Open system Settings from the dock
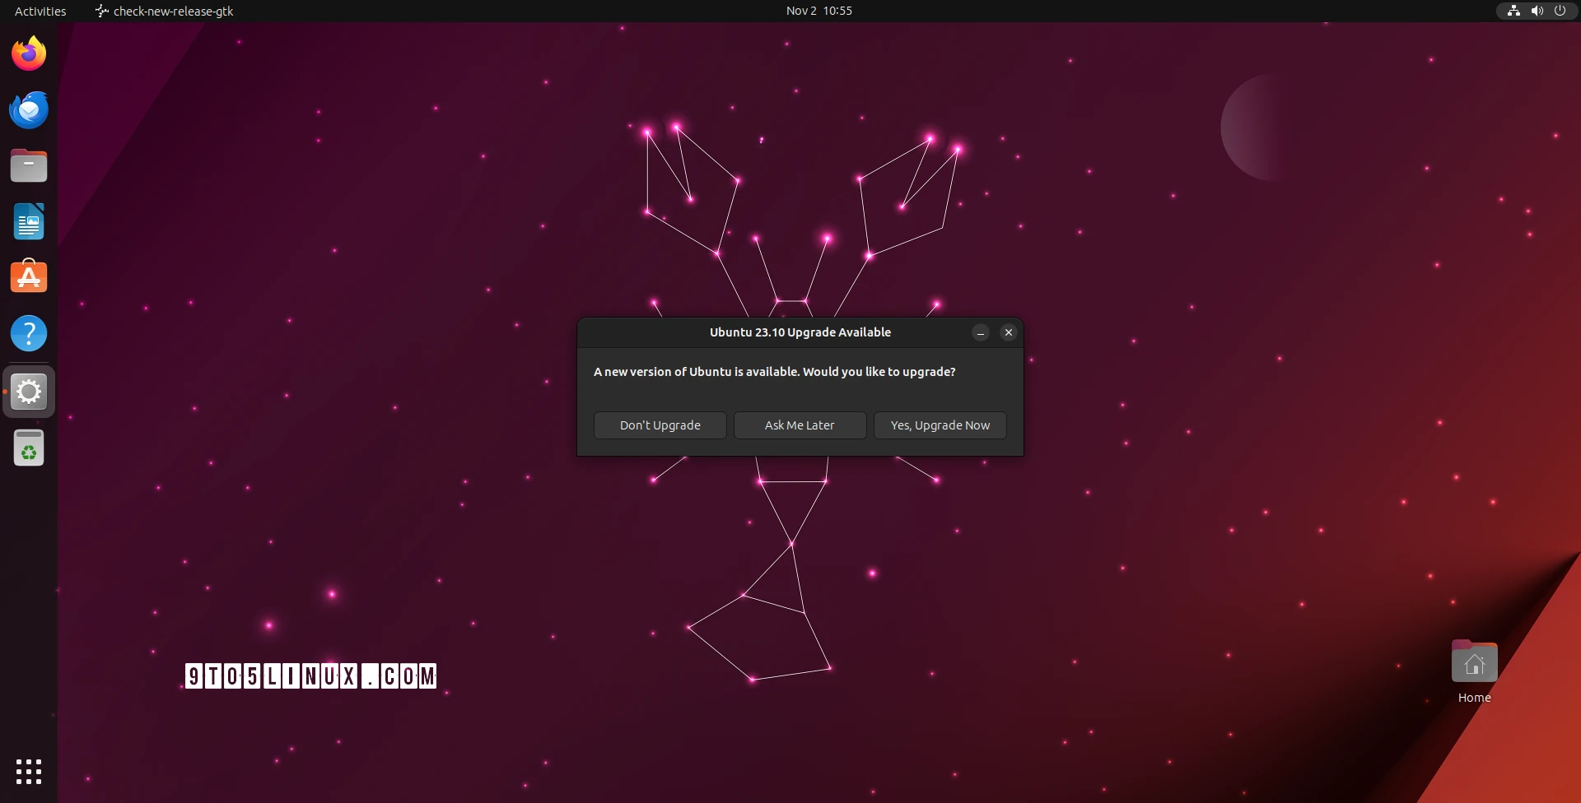1581x803 pixels. coord(29,392)
